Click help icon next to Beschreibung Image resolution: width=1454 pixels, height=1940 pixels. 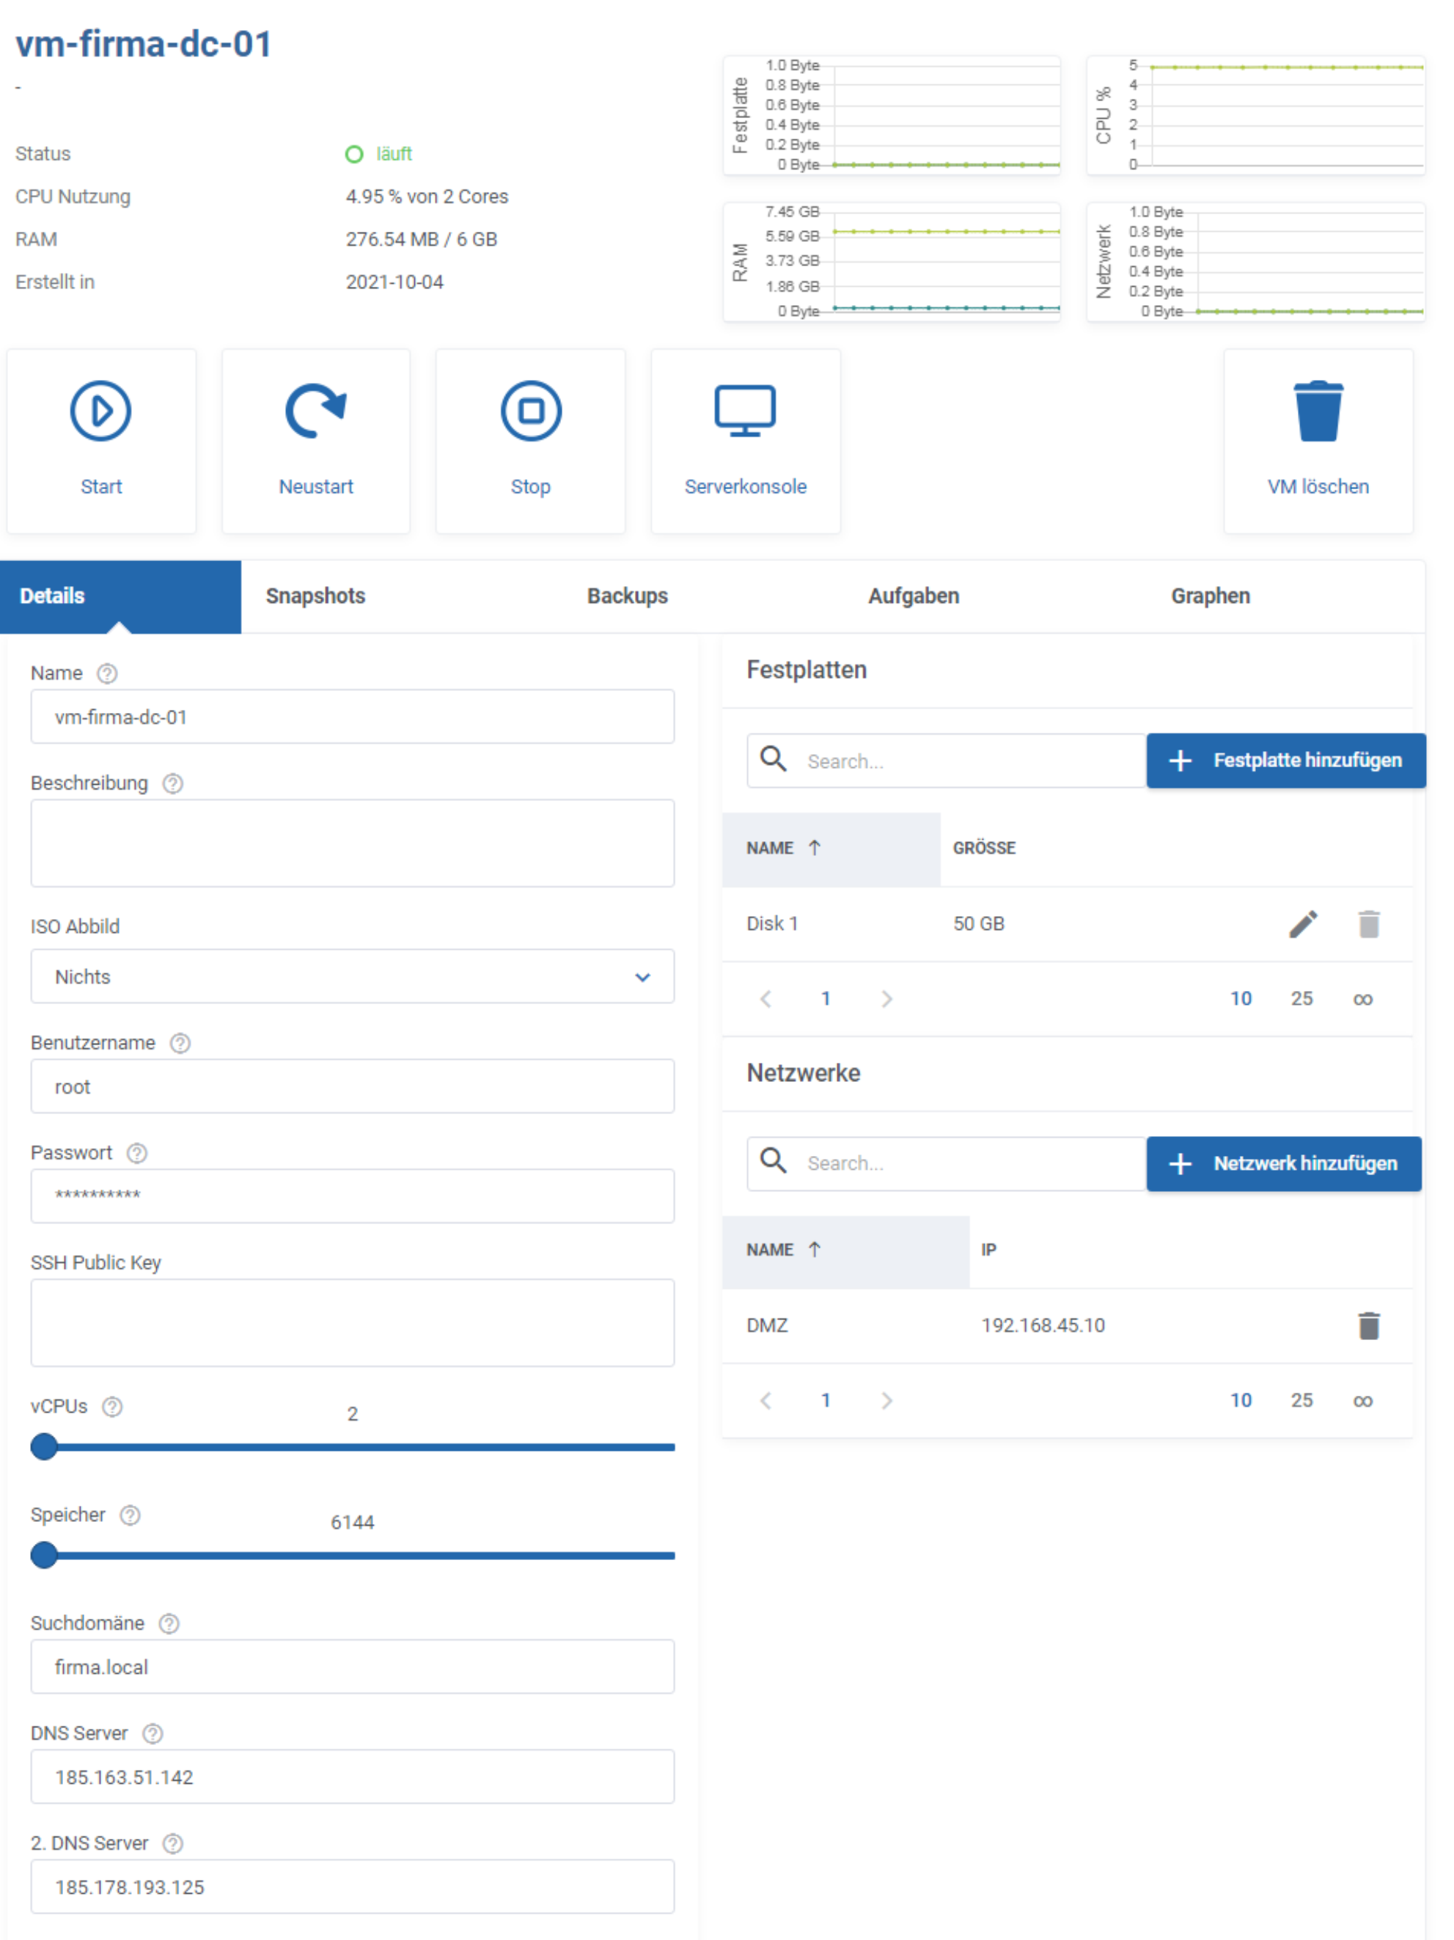(173, 783)
